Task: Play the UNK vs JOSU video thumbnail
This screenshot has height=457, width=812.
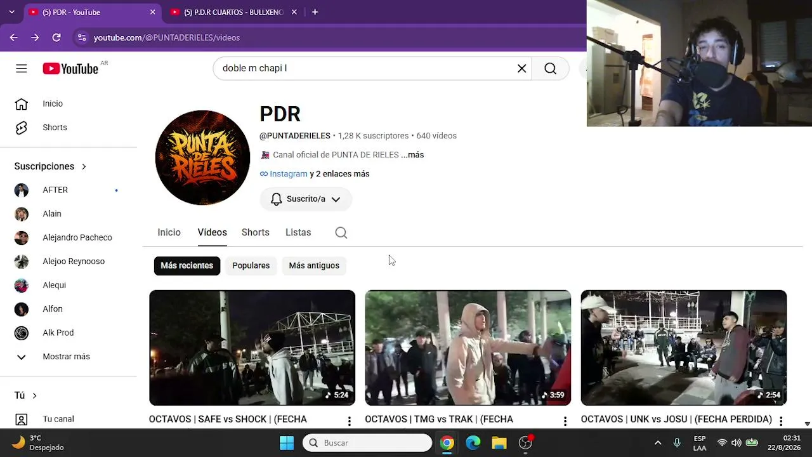Action: tap(684, 348)
